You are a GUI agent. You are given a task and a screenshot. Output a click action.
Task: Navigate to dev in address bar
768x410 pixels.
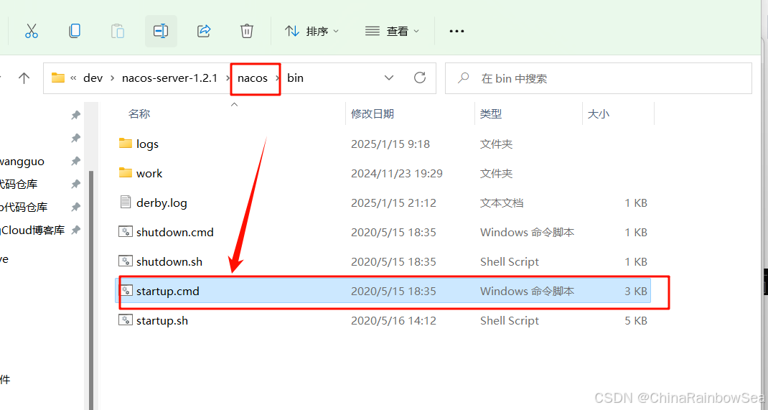[93, 78]
